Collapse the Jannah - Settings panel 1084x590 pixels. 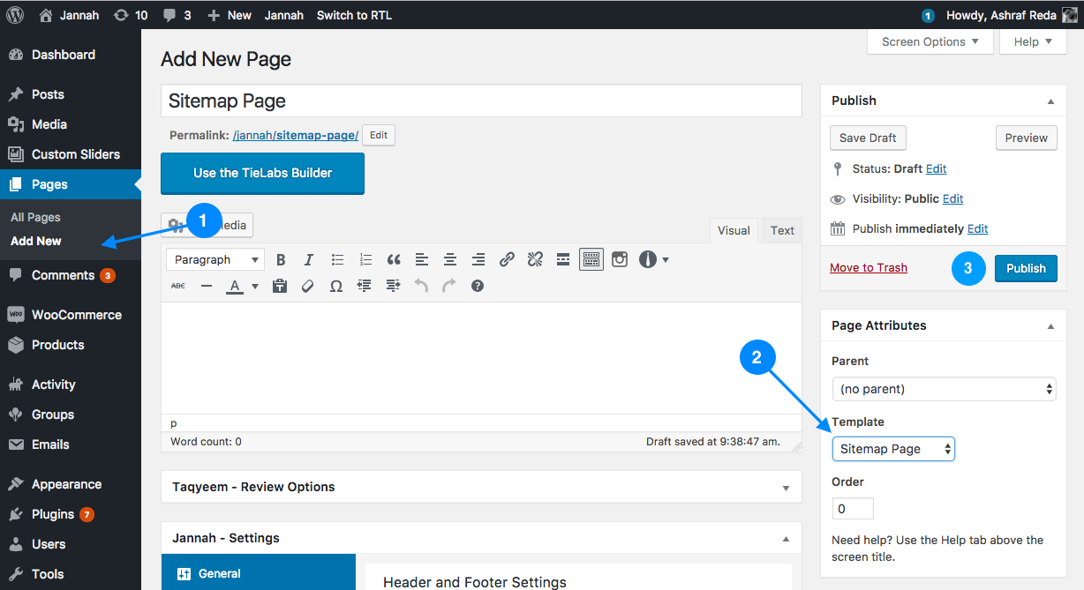pos(786,539)
